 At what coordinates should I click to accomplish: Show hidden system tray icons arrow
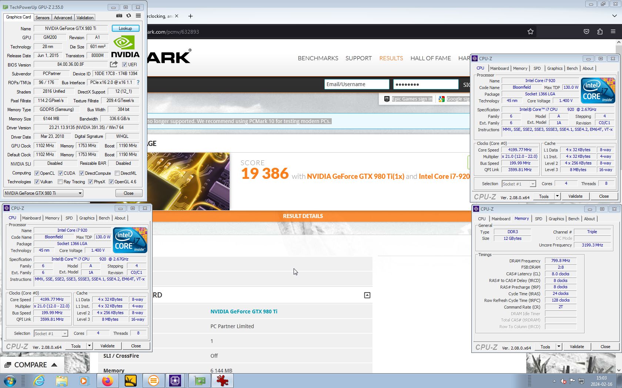(554, 381)
